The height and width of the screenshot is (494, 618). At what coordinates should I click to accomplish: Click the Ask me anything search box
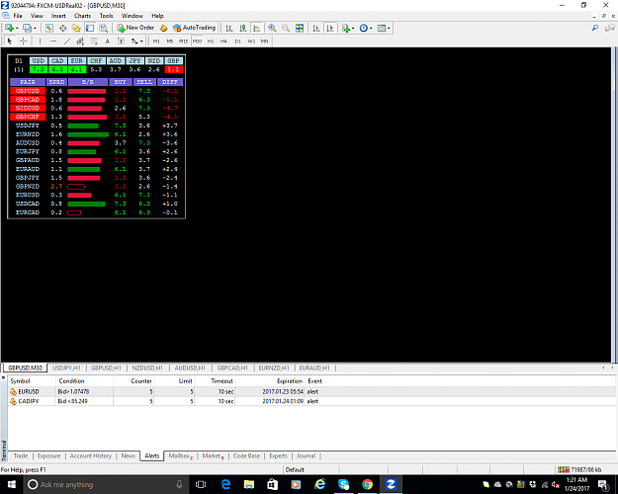104,484
